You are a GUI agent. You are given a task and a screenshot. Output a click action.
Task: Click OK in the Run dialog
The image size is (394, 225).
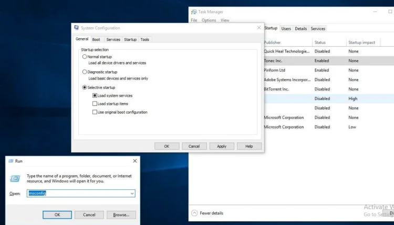[x=57, y=215]
